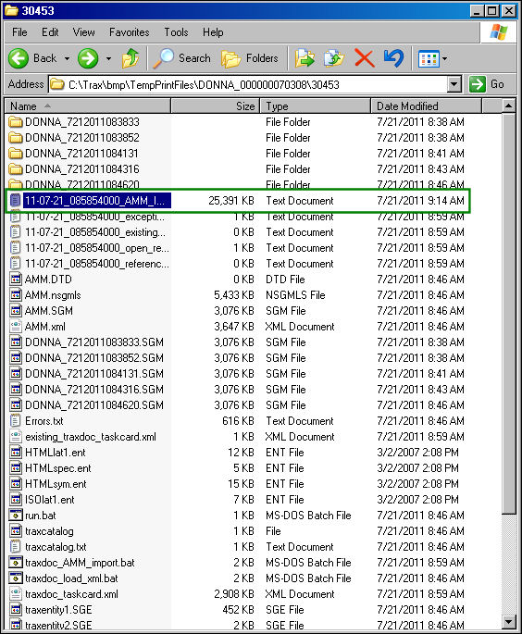Open the Forward history dropdown arrow
Screen dimensions: 522x634
pyautogui.click(x=108, y=59)
